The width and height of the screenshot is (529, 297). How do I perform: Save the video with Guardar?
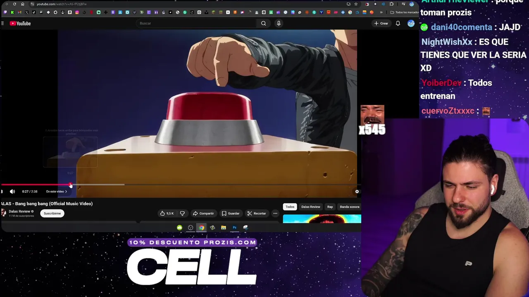click(x=231, y=213)
